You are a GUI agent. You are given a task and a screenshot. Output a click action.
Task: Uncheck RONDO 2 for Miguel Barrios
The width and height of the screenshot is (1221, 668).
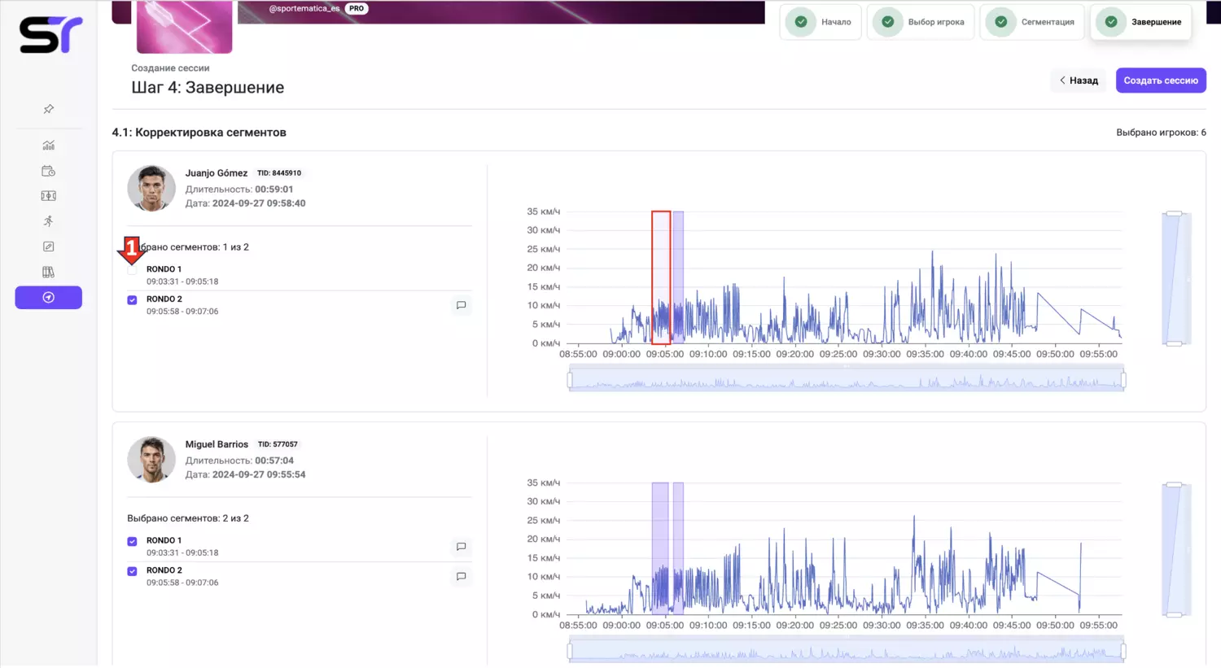point(132,571)
